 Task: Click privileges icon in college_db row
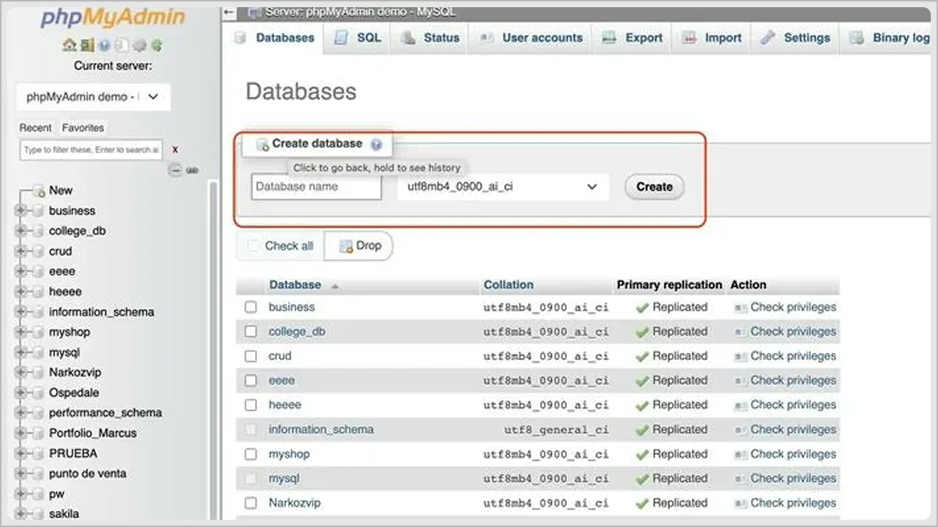pyautogui.click(x=741, y=332)
